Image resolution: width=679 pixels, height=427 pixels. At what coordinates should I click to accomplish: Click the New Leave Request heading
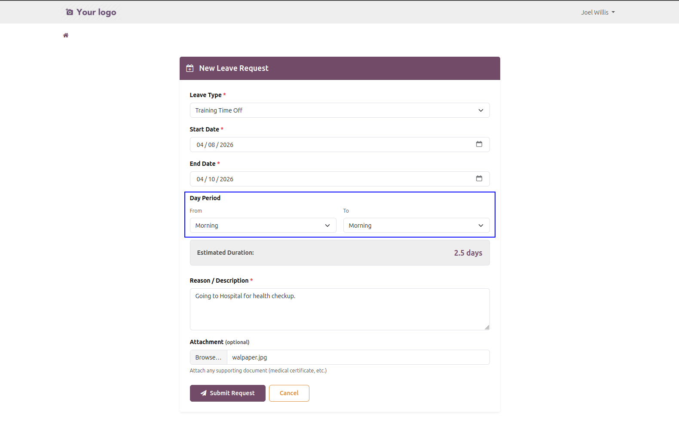point(234,68)
